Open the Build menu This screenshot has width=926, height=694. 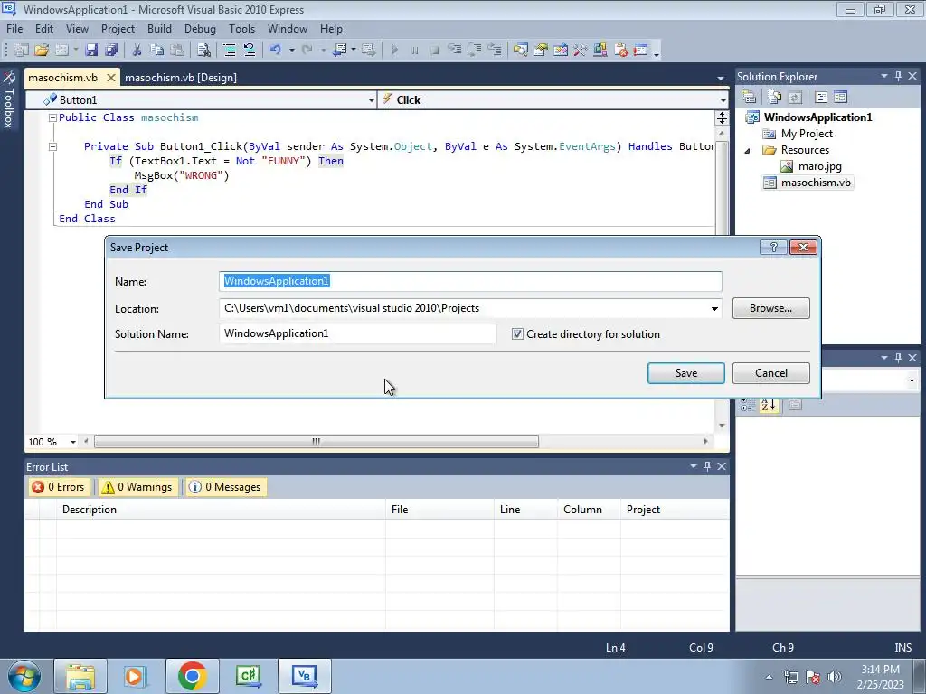point(159,28)
